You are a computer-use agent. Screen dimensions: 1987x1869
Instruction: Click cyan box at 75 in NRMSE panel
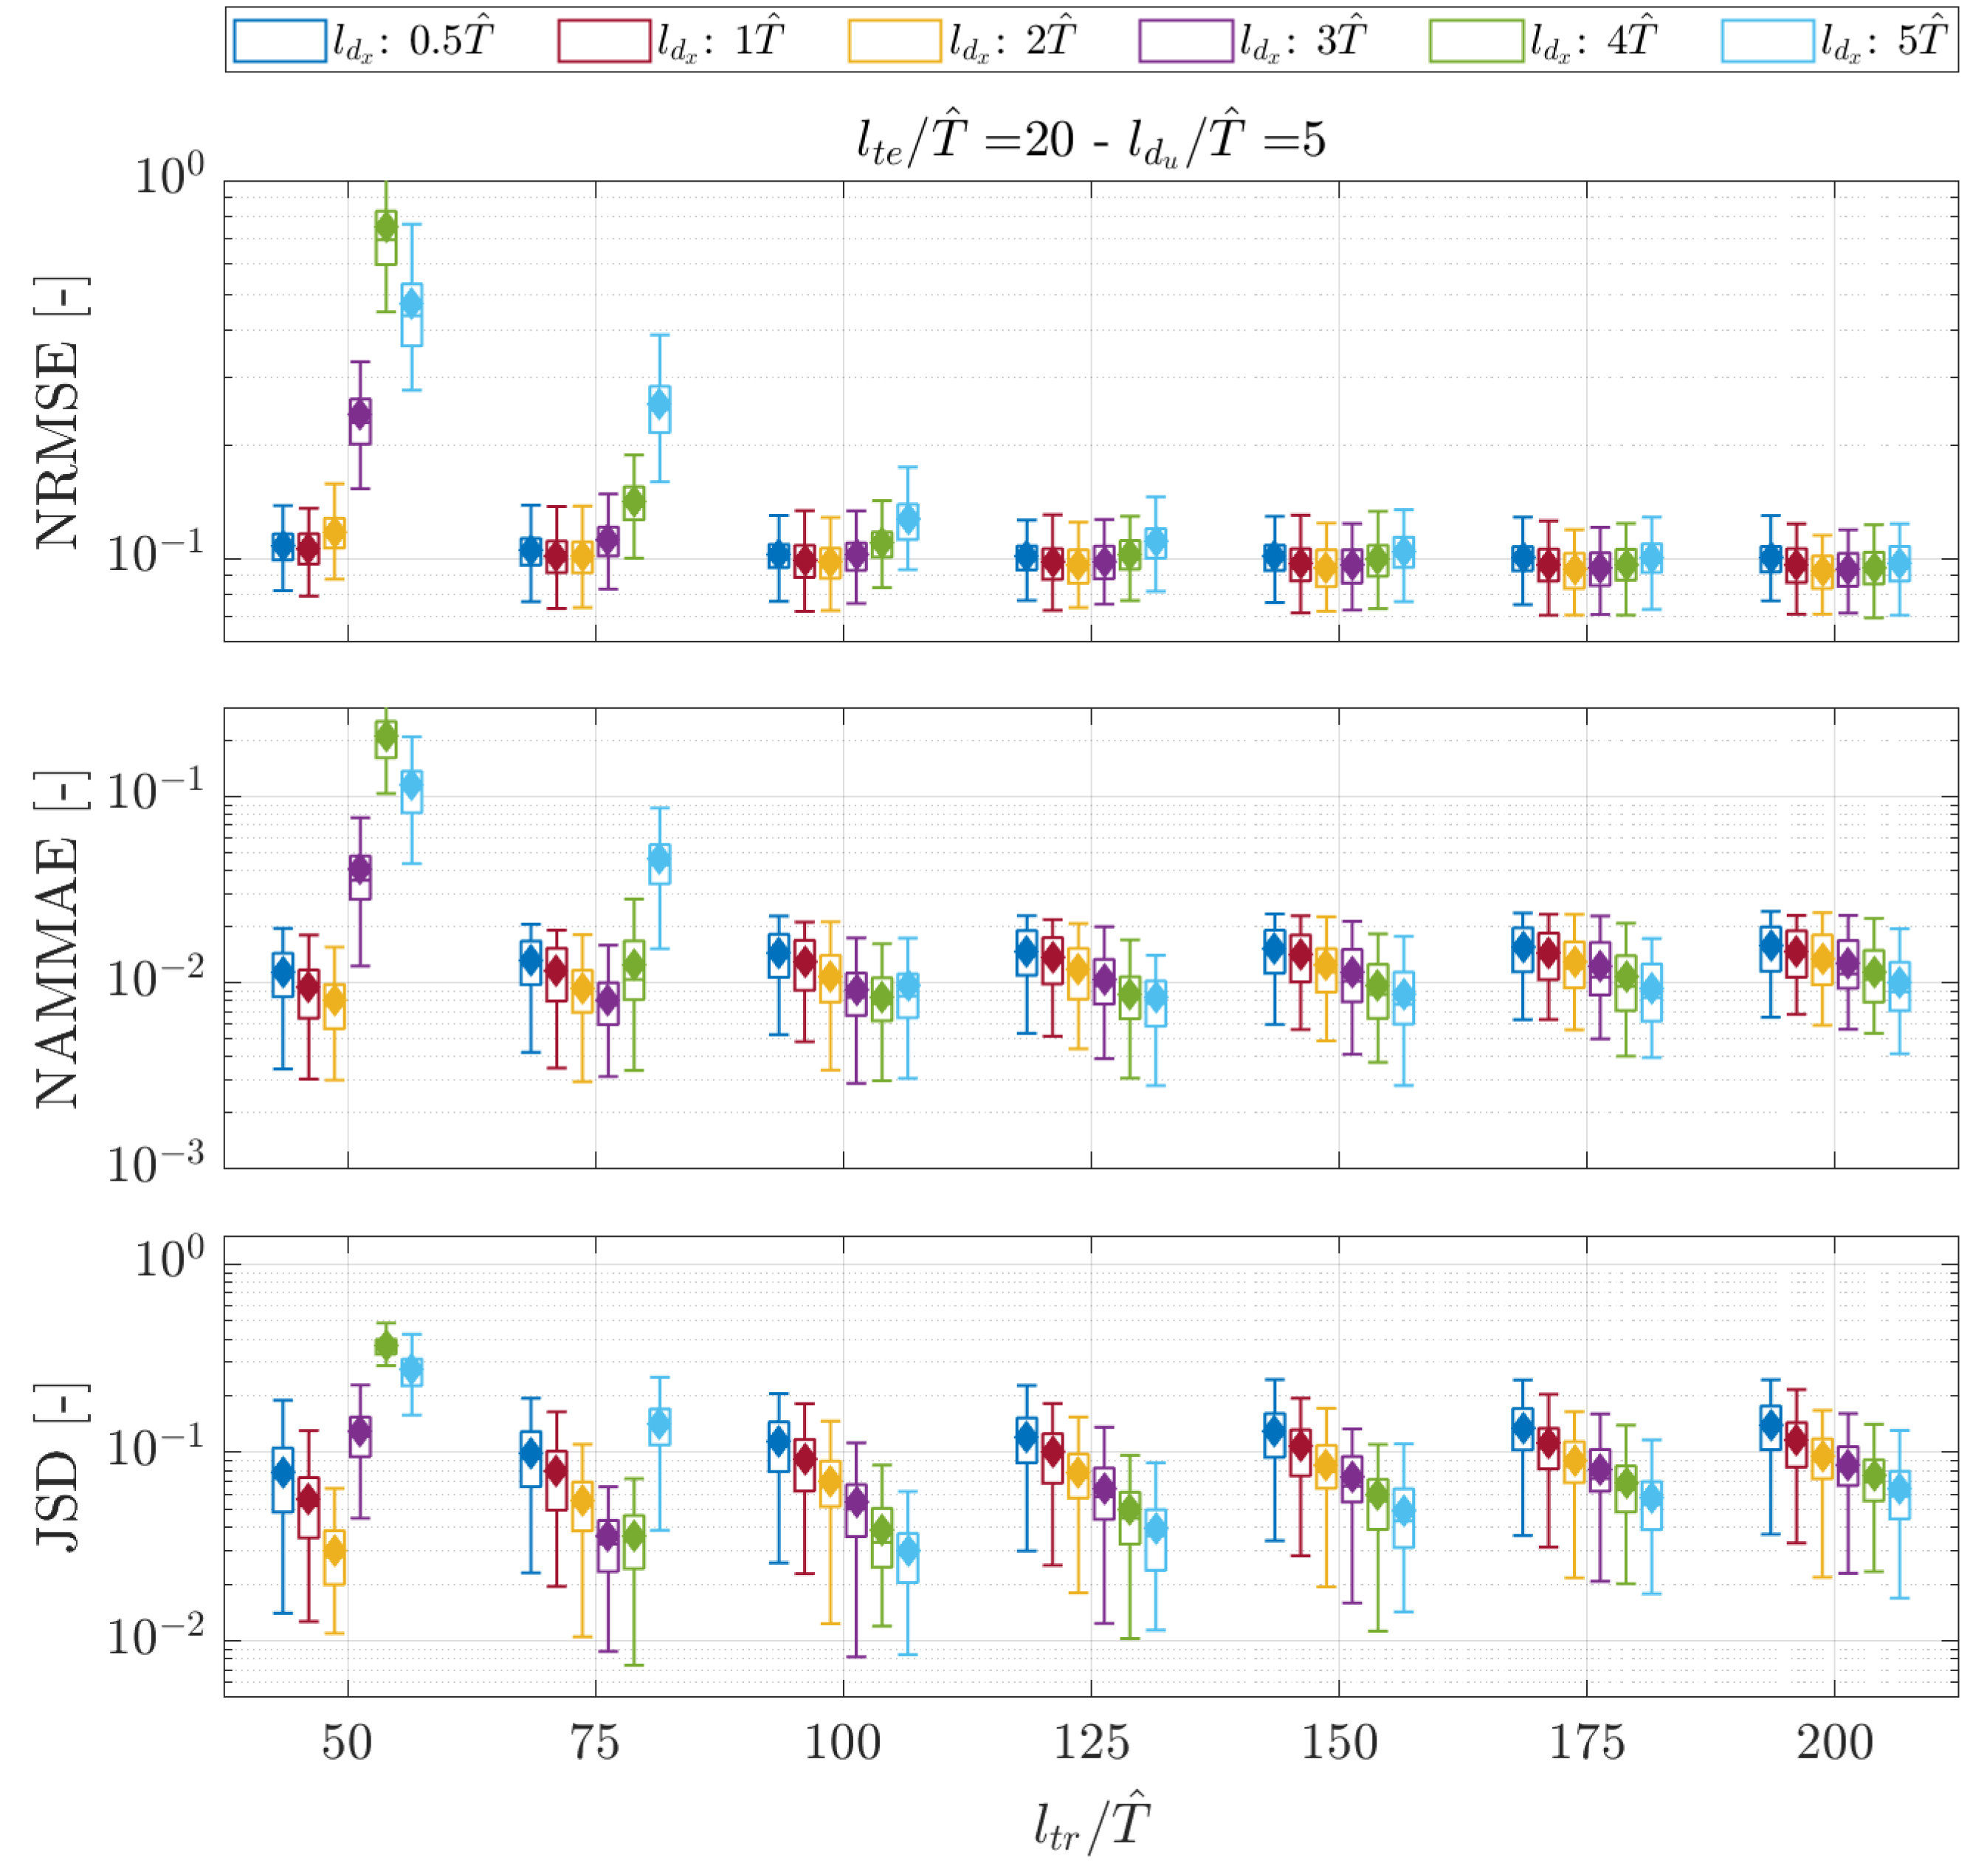click(658, 409)
